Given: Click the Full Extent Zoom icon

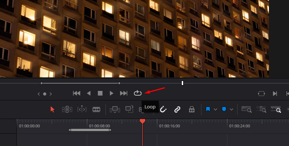Looking at the screenshot, I should pos(247,109).
